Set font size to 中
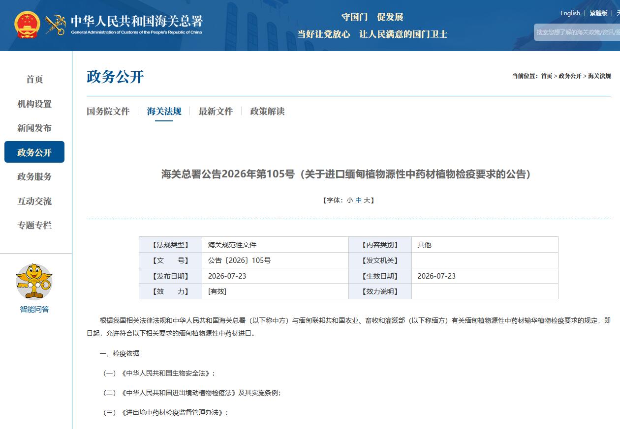Viewport: 620px width, 429px height. coord(358,200)
